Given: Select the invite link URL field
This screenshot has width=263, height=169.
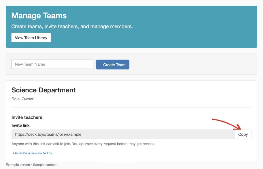Looking at the screenshot, I should coord(123,134).
